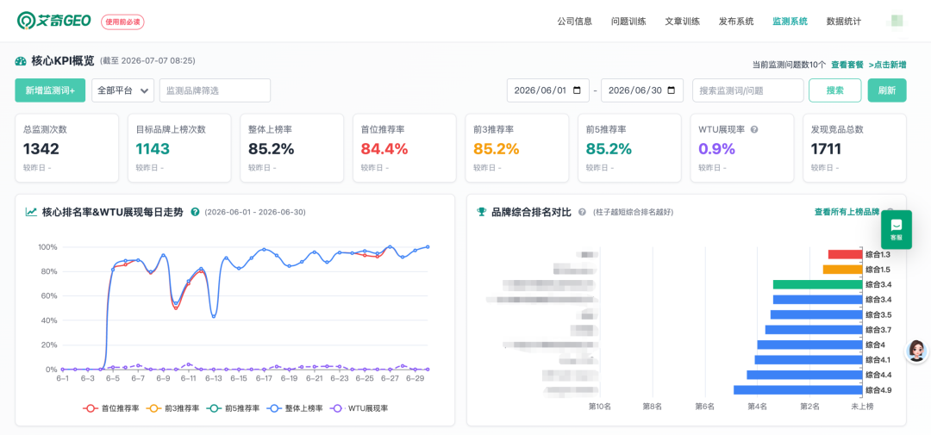Viewport: 931px width, 435px height.
Task: Click the WTU展现率 help icon
Action: point(754,129)
